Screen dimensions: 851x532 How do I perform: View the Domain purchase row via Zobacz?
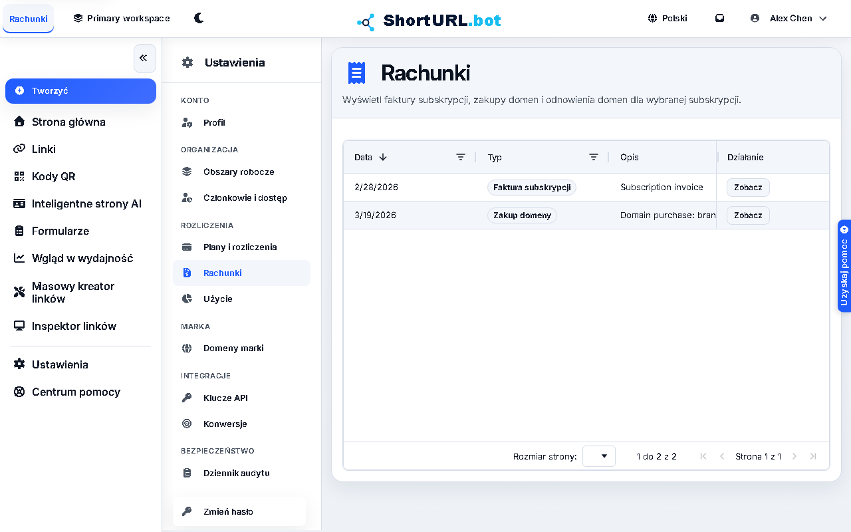click(x=748, y=215)
